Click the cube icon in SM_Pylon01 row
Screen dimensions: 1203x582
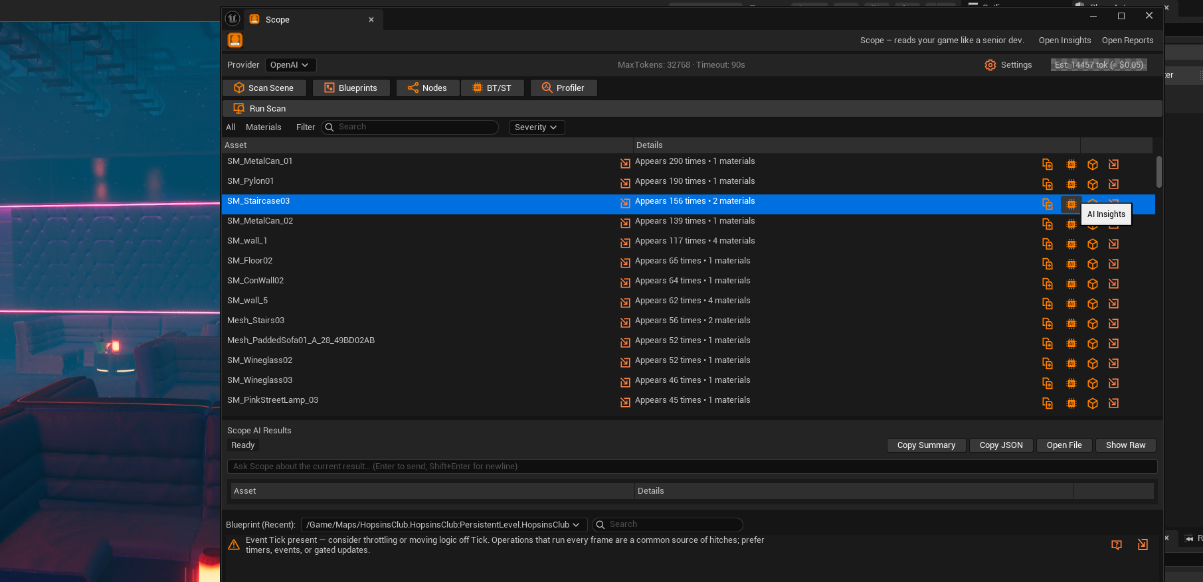(1093, 184)
